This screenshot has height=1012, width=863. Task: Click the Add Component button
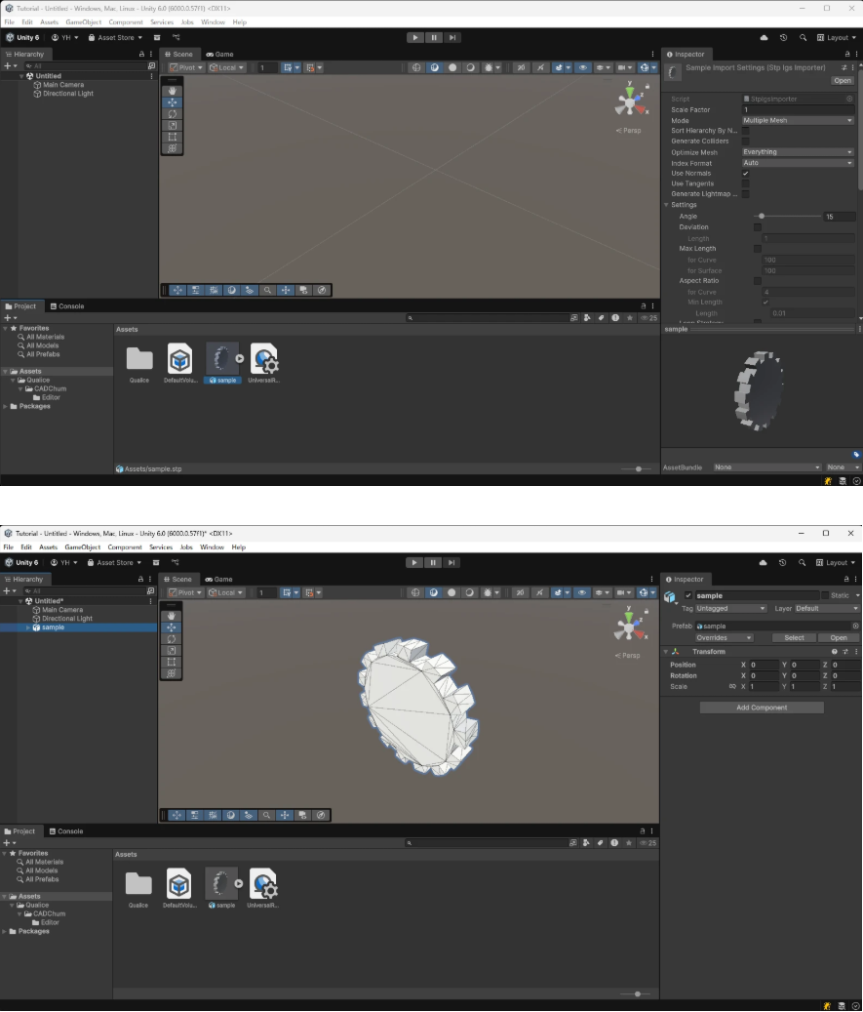coord(762,708)
